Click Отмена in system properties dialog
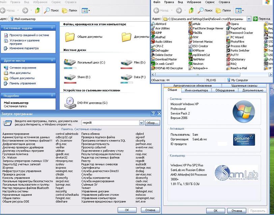The height and width of the screenshot is (215, 274). [x=237, y=211]
